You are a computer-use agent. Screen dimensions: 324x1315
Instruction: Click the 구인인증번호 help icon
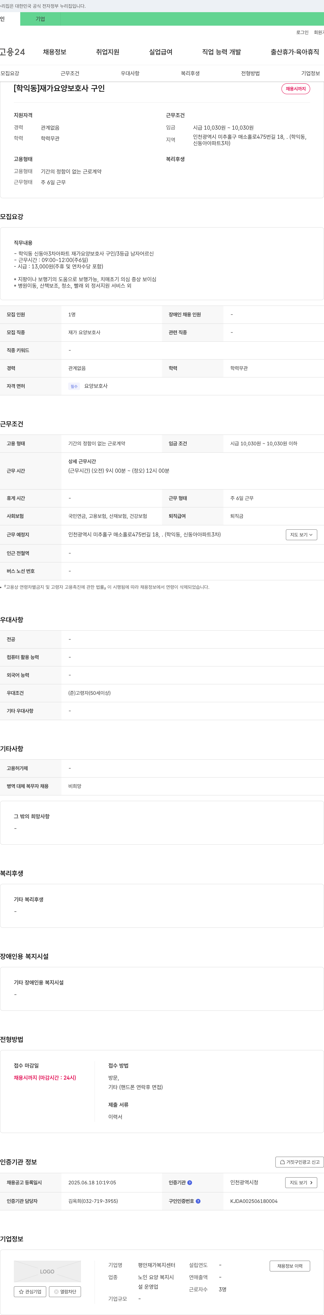(x=198, y=1201)
